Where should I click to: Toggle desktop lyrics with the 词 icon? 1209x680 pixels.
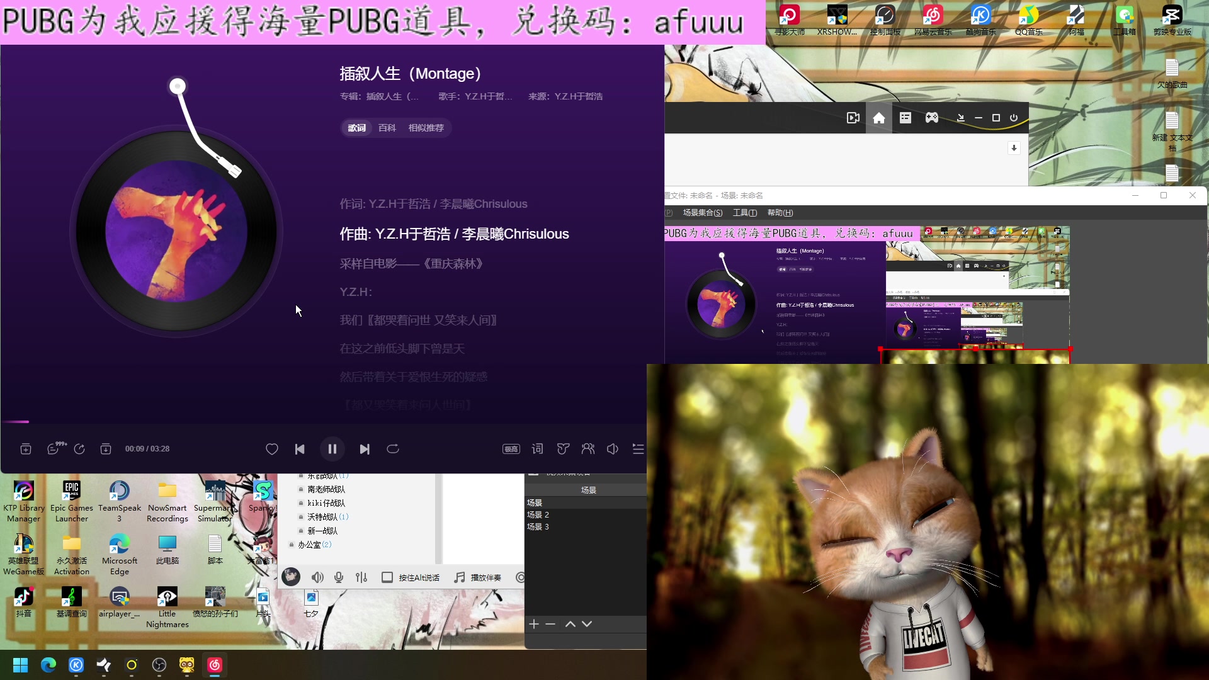coord(537,449)
